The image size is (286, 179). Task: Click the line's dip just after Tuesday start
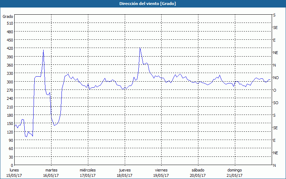coord(54,125)
